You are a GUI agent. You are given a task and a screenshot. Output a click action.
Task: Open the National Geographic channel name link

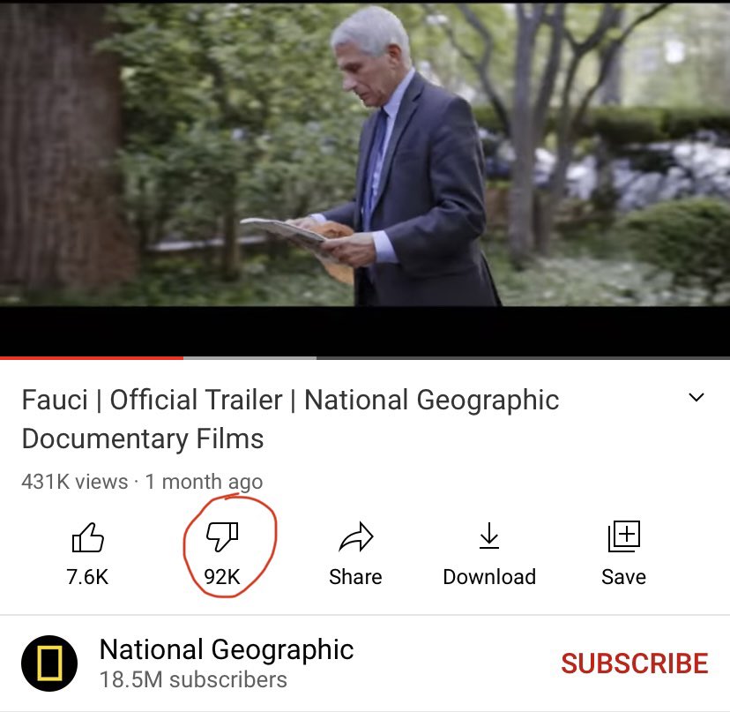coord(227,649)
